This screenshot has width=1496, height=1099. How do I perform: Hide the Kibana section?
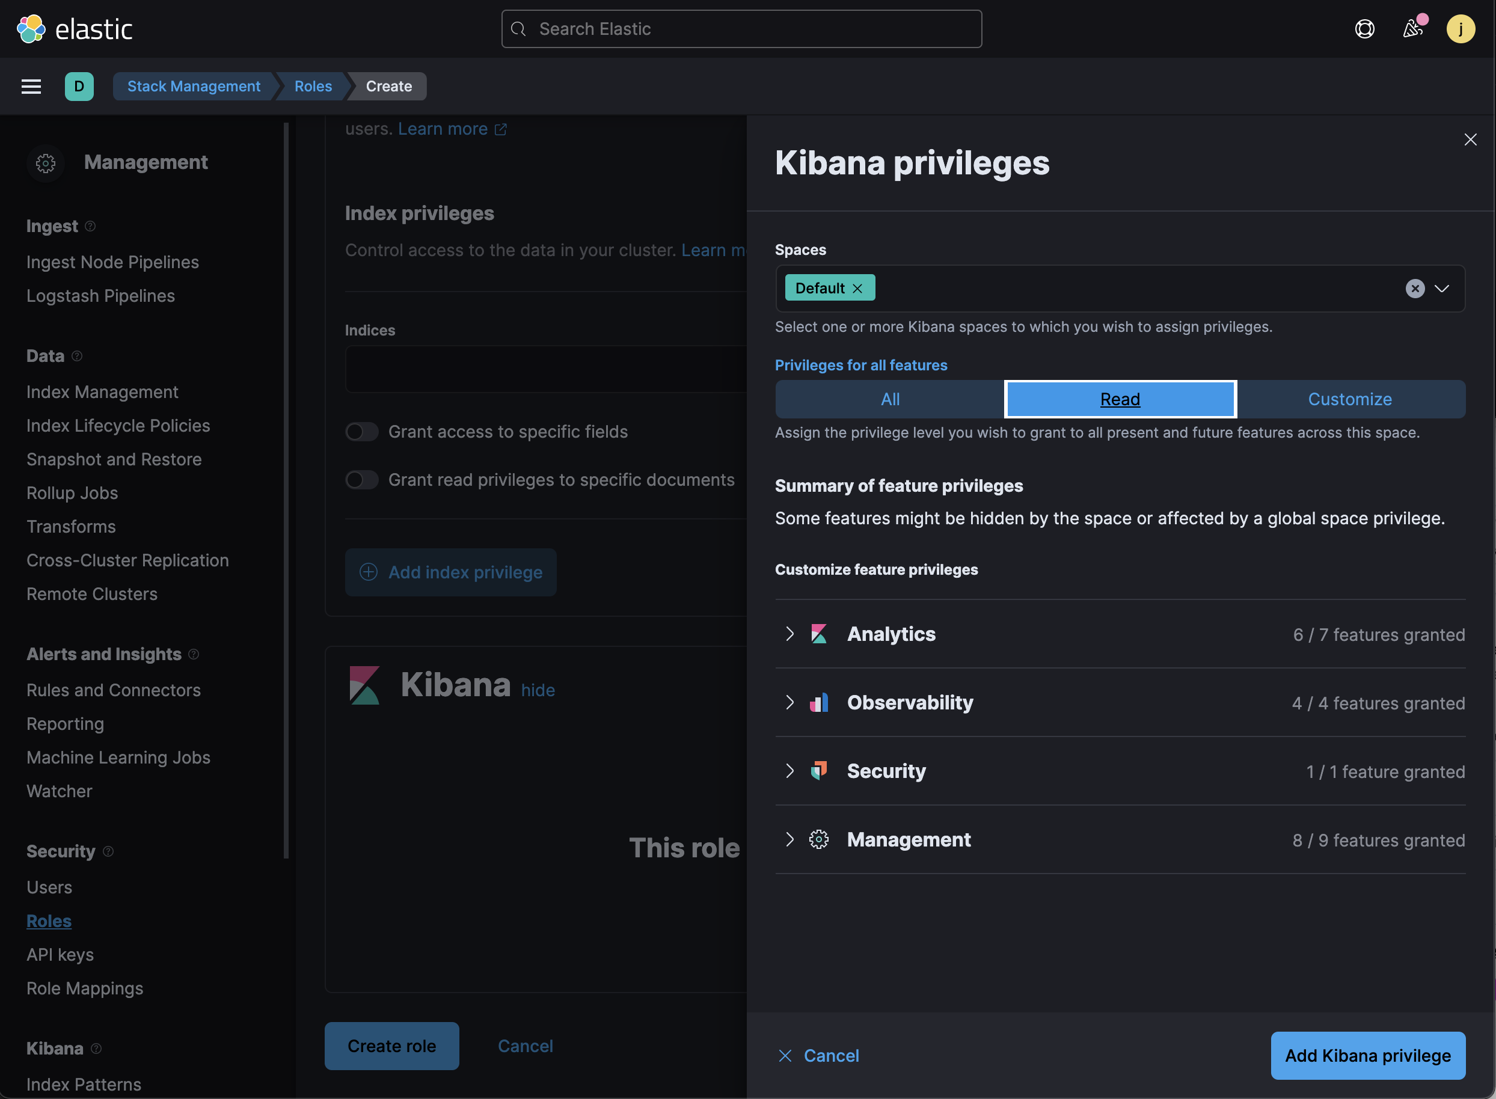tap(538, 691)
